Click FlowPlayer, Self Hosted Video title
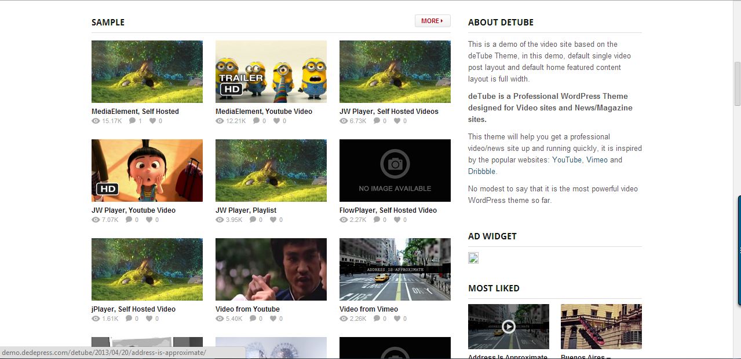 (388, 210)
